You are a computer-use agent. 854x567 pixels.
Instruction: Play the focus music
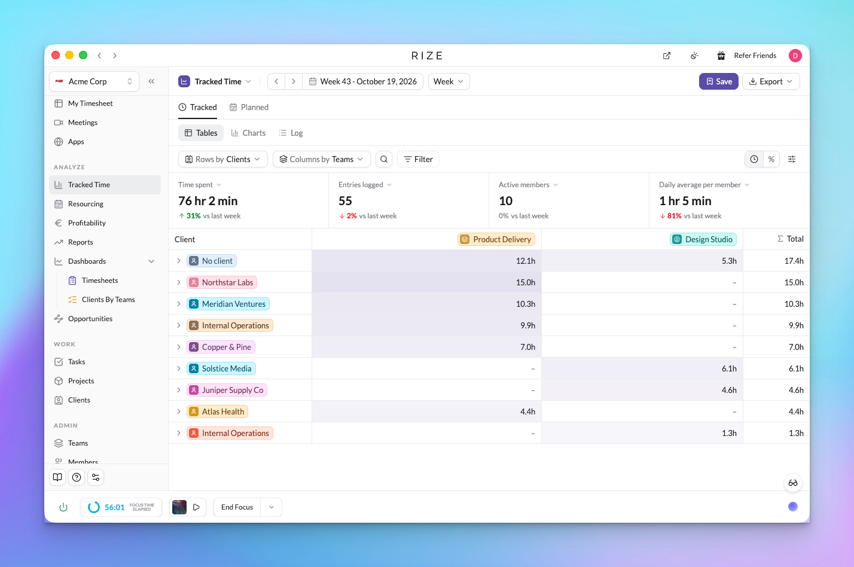[x=196, y=507]
